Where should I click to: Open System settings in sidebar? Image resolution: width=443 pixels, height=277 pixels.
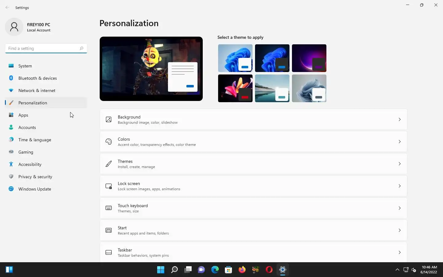pyautogui.click(x=46, y=66)
